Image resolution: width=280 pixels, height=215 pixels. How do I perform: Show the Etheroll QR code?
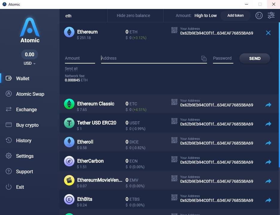coord(174,140)
